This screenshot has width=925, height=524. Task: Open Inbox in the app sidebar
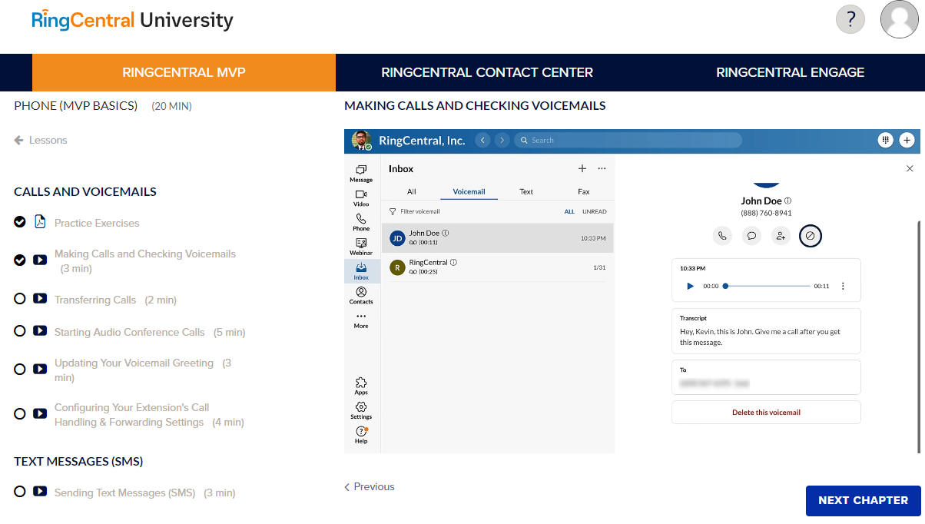[361, 271]
